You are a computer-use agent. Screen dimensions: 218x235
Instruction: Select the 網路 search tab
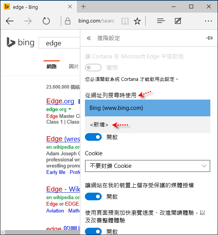(x=52, y=66)
